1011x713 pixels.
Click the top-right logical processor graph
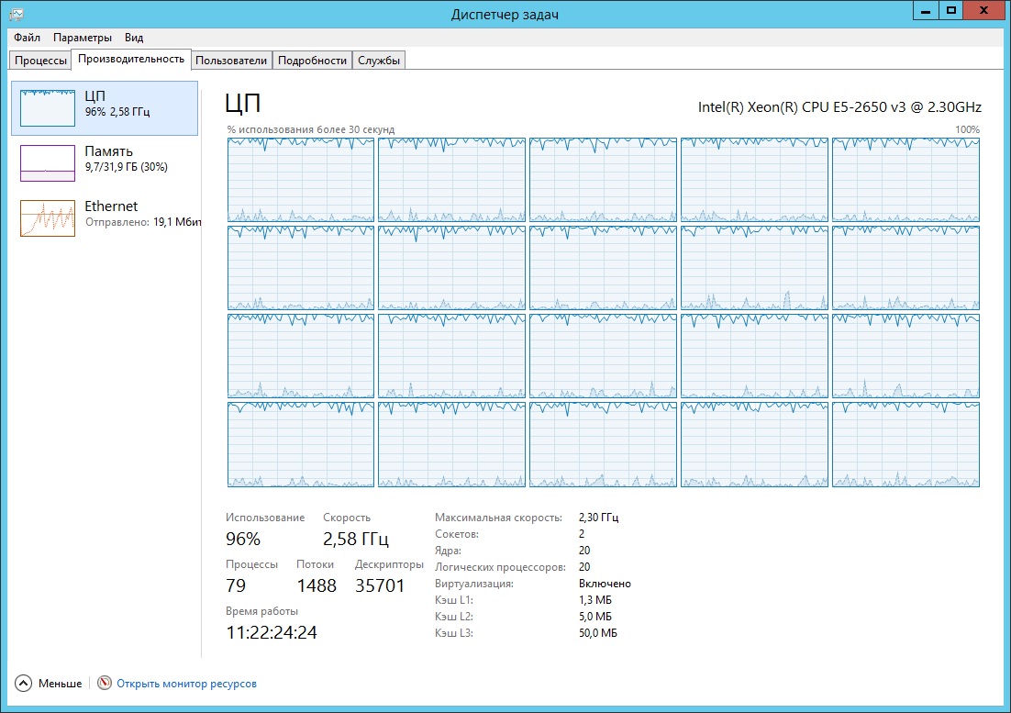pyautogui.click(x=905, y=180)
